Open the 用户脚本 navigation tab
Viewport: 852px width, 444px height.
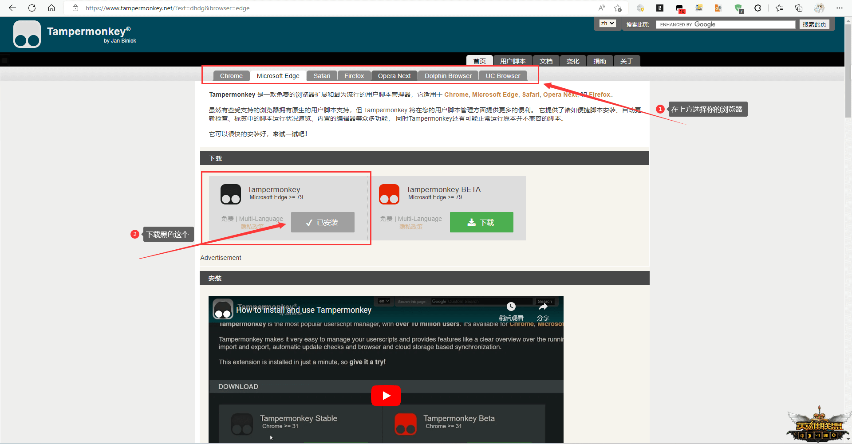tap(513, 61)
